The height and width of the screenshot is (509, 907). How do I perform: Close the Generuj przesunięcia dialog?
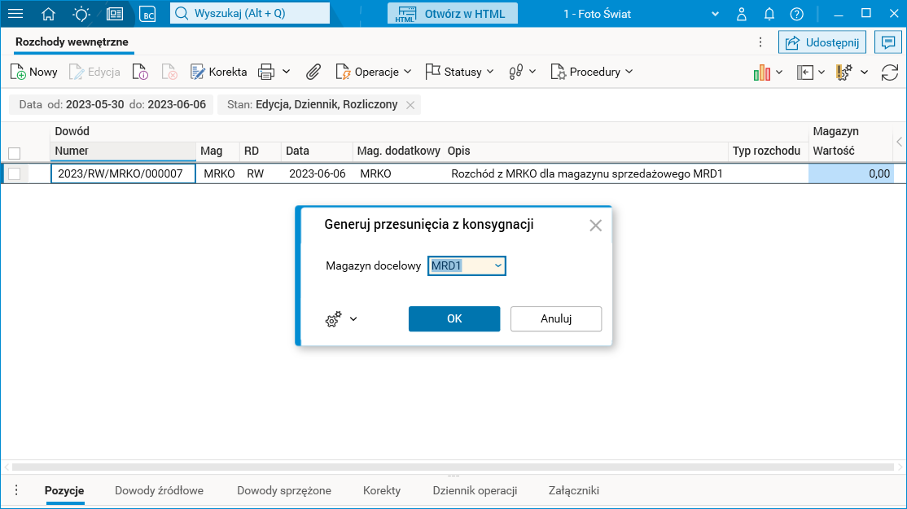click(595, 226)
